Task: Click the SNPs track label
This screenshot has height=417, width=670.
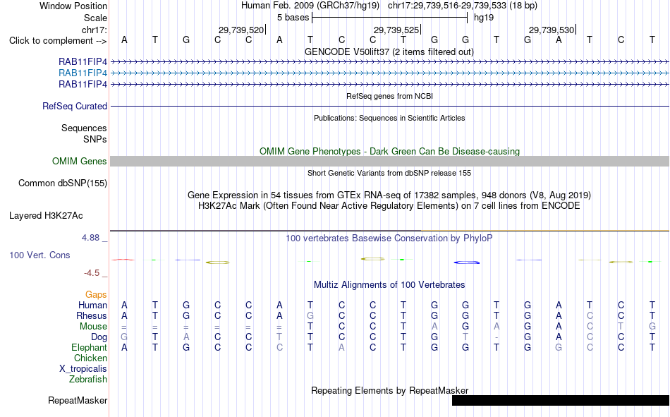Action: (95, 140)
